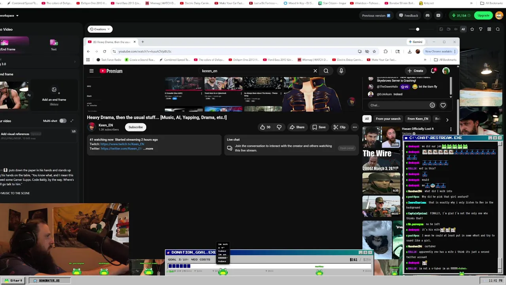
Task: Expand the model selector chevron
Action: pyautogui.click(x=75, y=62)
